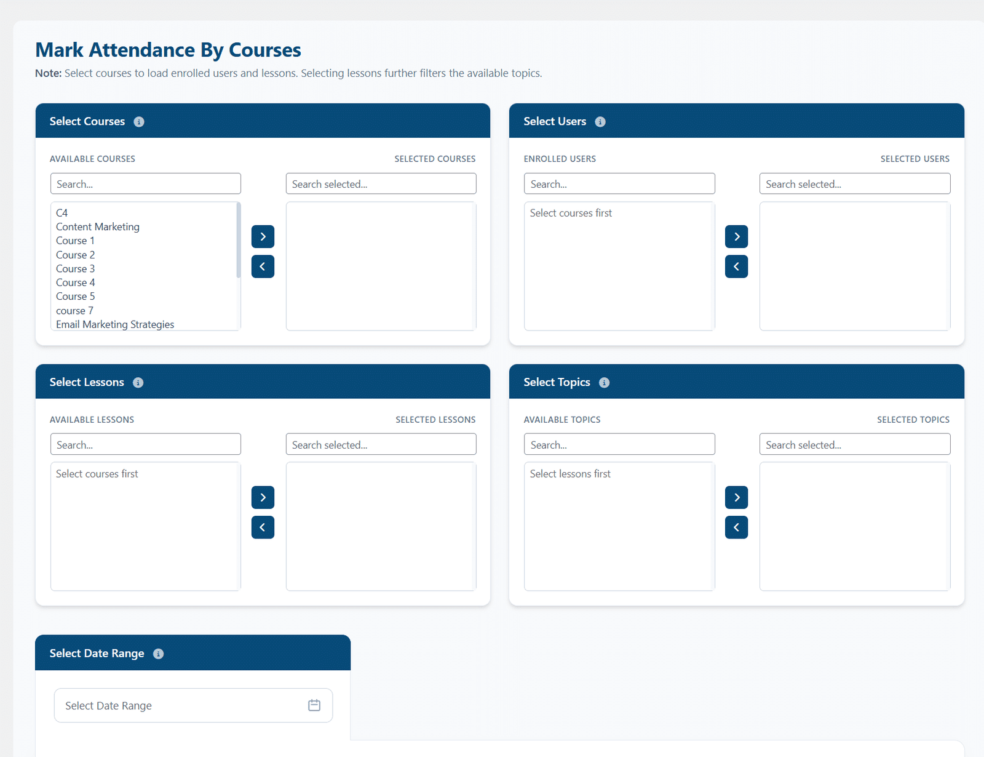
Task: Select Email Marketing Strategies course
Action: [x=115, y=324]
